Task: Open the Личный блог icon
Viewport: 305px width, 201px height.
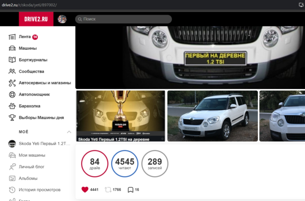Action: click(12, 167)
